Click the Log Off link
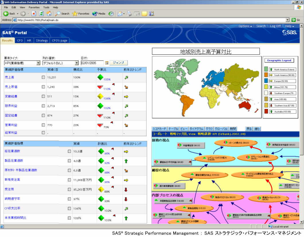 (x=275, y=26)
